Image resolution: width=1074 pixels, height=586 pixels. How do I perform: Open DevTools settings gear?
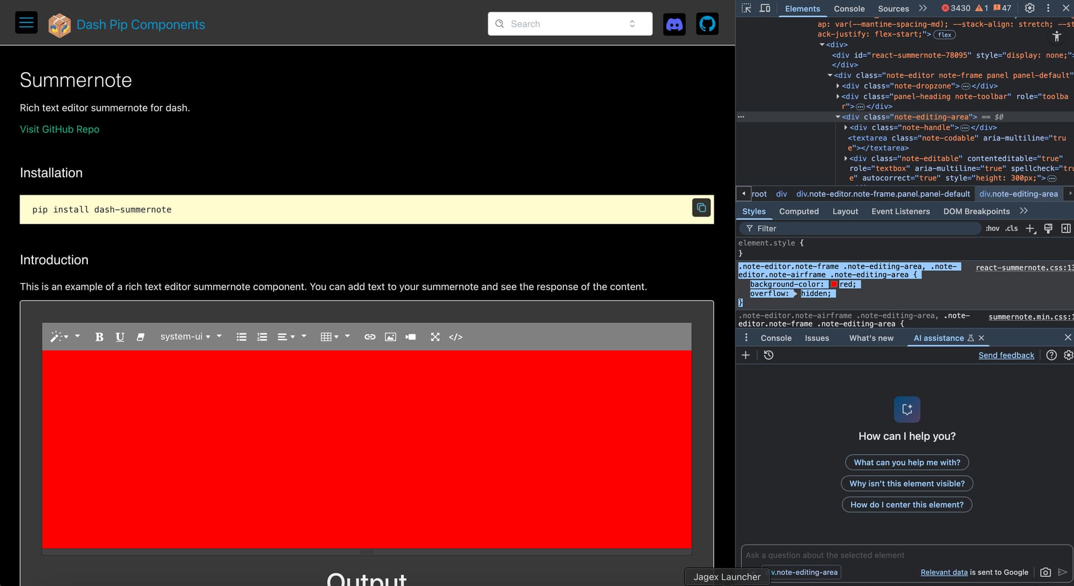(x=1029, y=8)
